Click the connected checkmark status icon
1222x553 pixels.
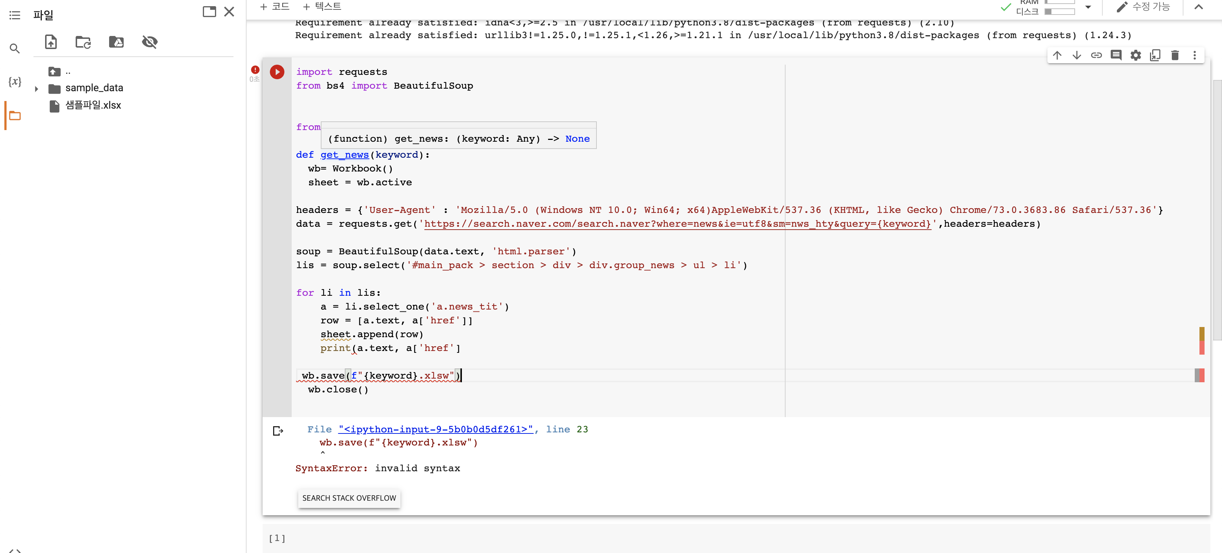pos(1006,7)
